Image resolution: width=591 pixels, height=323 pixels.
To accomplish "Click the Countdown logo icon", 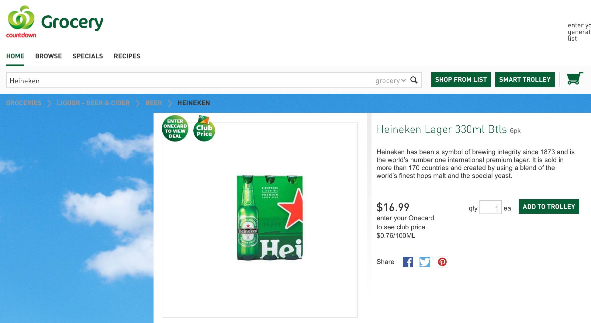I will [21, 22].
